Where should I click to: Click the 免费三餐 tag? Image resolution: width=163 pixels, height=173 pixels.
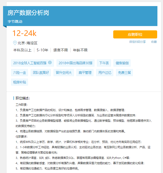(x=124, y=73)
